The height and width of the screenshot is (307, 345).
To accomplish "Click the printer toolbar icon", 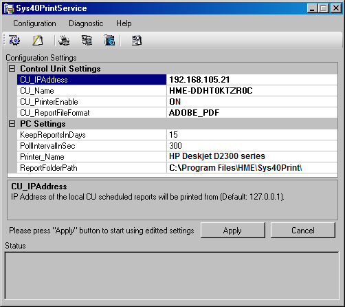I will pos(64,41).
